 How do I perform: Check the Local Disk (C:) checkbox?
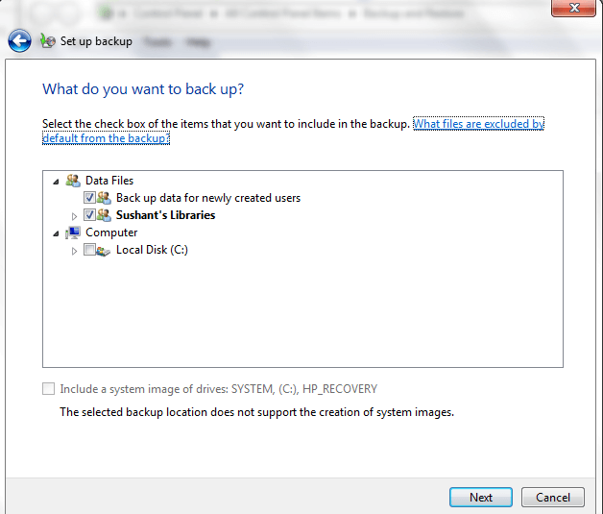89,251
